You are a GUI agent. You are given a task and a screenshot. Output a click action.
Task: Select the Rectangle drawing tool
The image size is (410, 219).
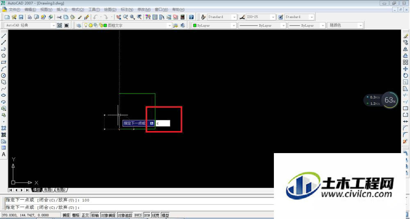click(x=4, y=62)
